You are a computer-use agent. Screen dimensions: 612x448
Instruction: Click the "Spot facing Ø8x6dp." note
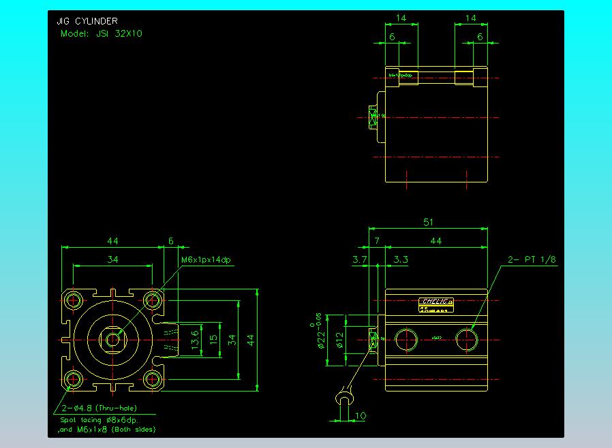tap(99, 420)
